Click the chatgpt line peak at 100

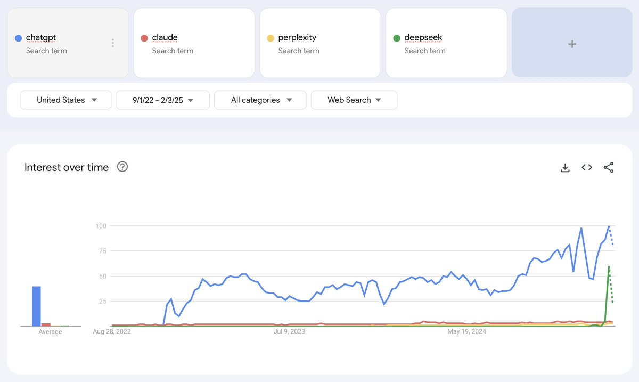tap(609, 226)
